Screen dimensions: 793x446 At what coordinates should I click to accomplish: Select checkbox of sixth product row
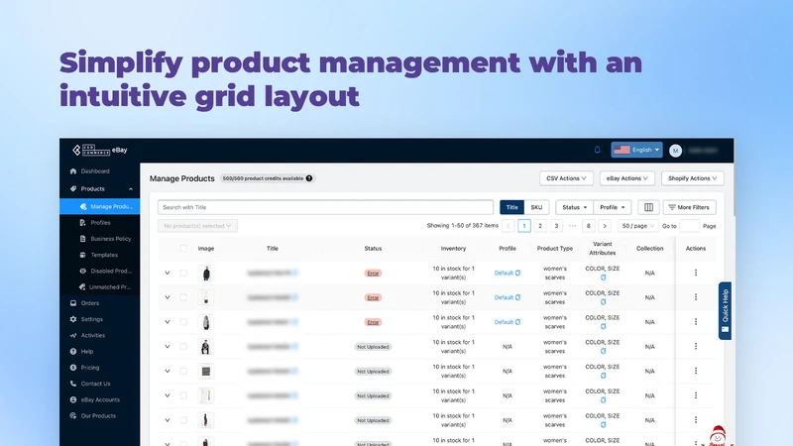tap(183, 395)
